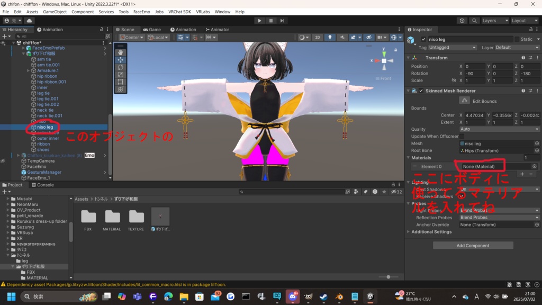Open the GameObject menu

(55, 12)
